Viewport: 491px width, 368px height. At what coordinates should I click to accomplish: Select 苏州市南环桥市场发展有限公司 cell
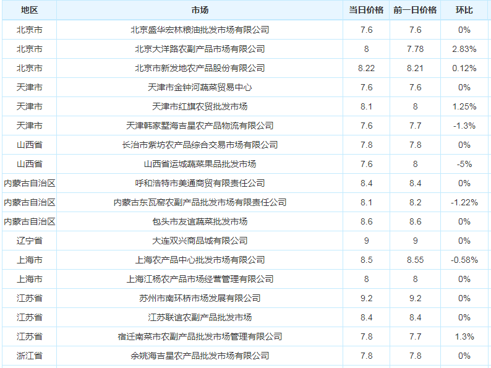click(x=200, y=298)
